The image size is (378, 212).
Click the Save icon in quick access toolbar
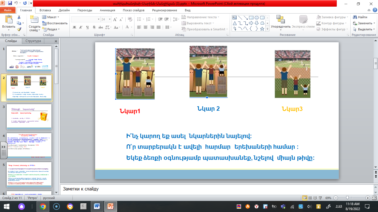(x=10, y=4)
